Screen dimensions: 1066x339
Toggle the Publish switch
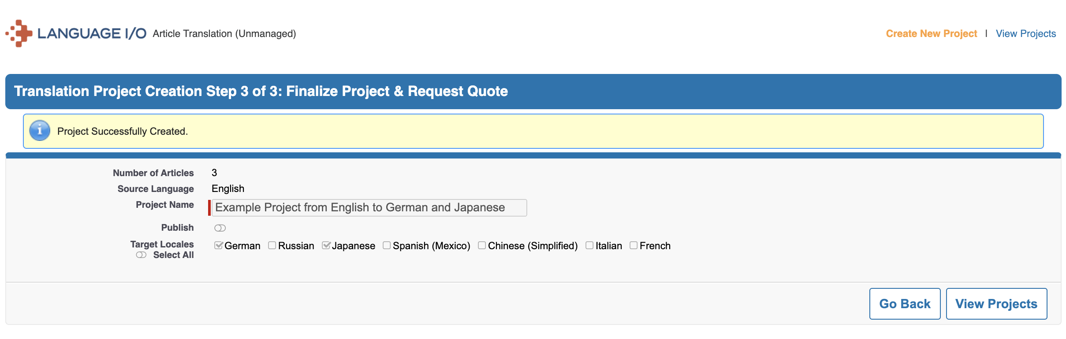[x=220, y=228]
